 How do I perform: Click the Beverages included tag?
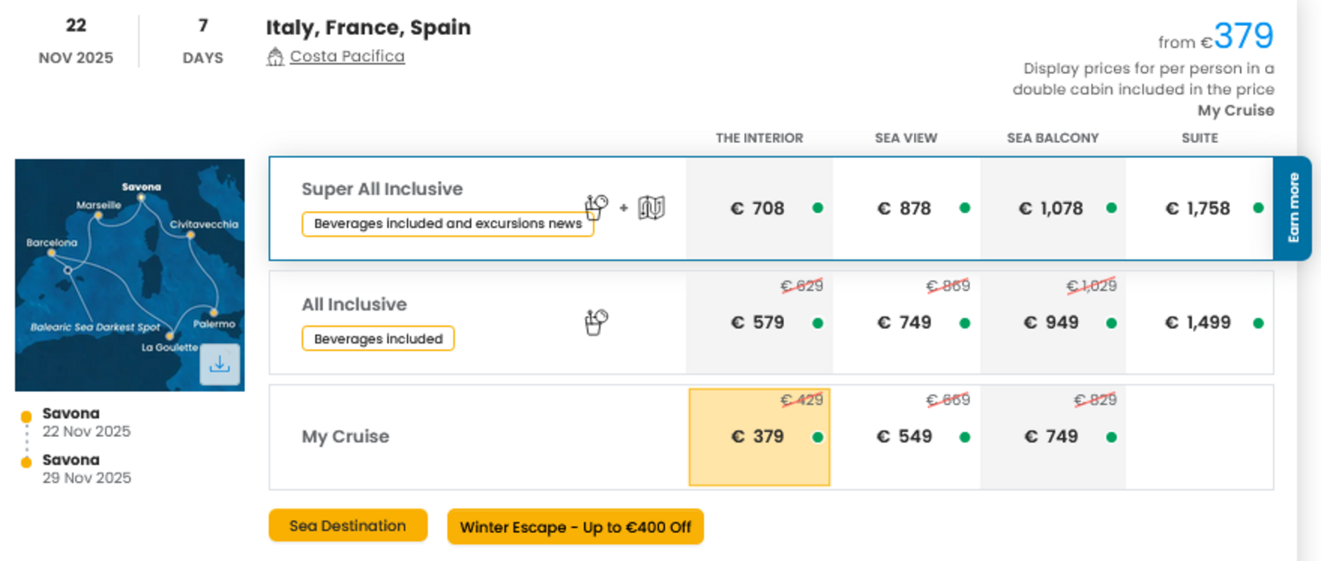pyautogui.click(x=378, y=339)
